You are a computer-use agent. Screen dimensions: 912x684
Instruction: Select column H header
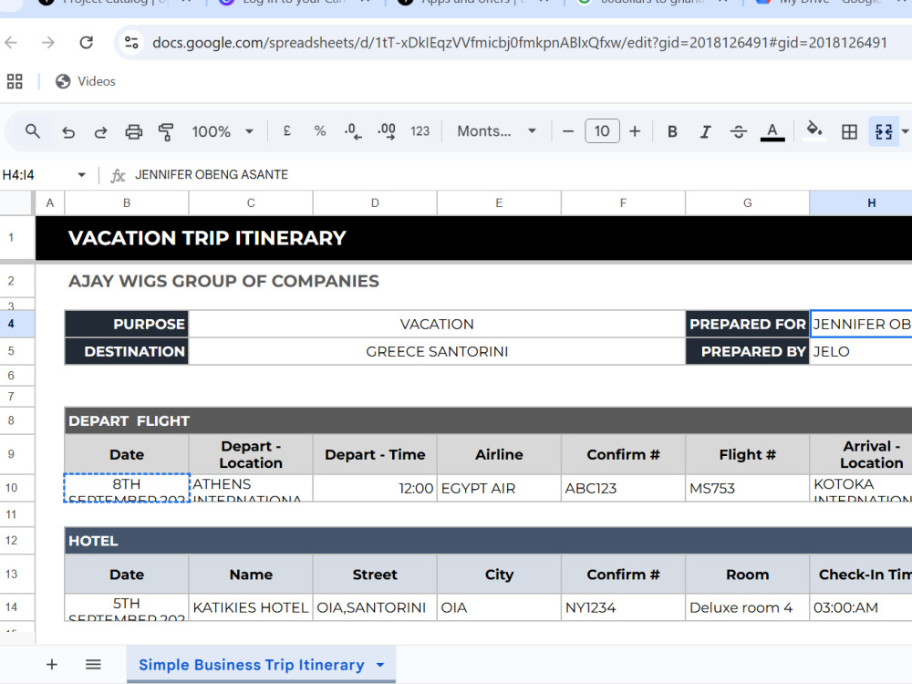click(861, 203)
